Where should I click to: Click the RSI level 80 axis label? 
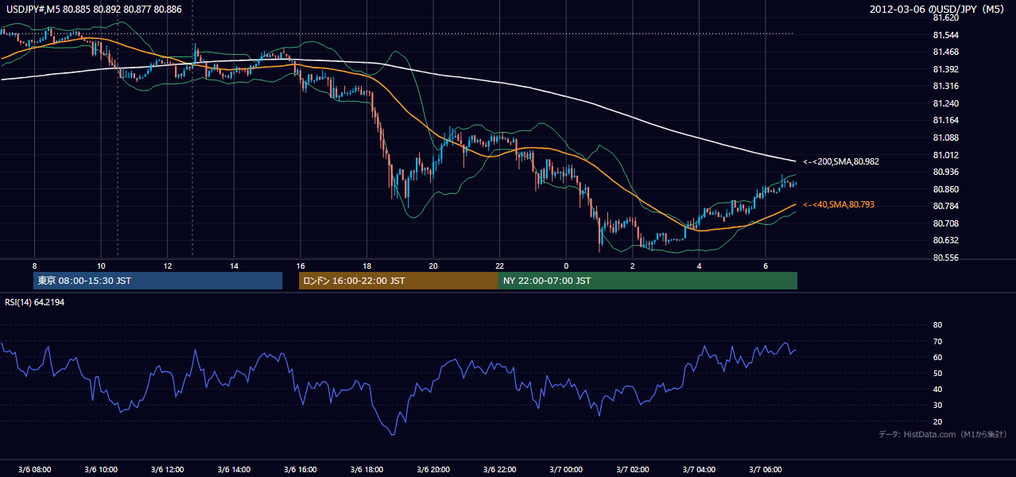[x=937, y=325]
